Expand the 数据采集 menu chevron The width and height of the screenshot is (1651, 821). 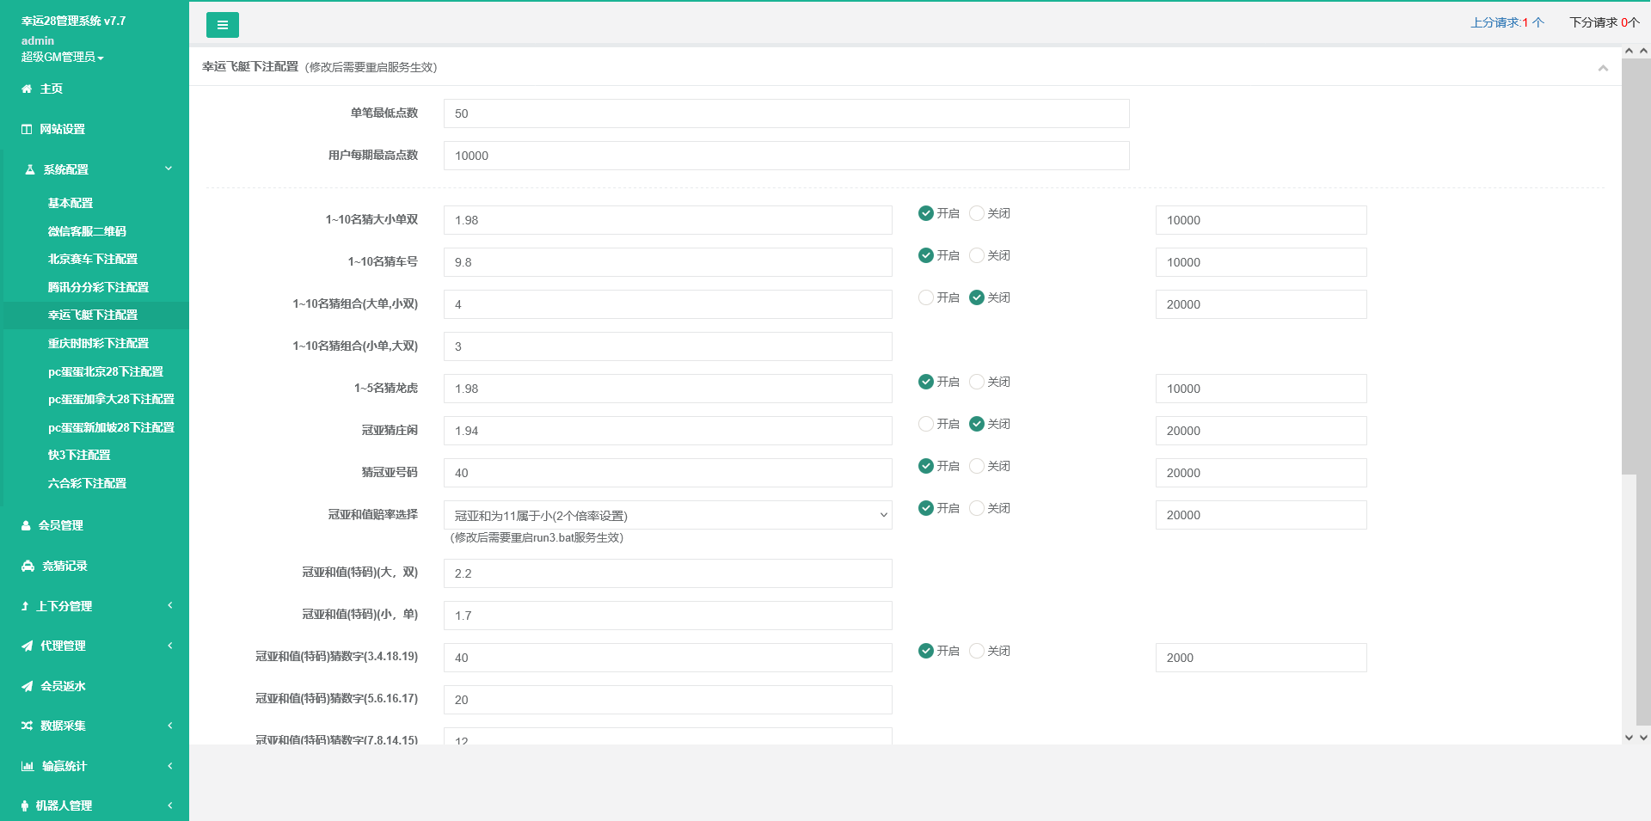[170, 725]
